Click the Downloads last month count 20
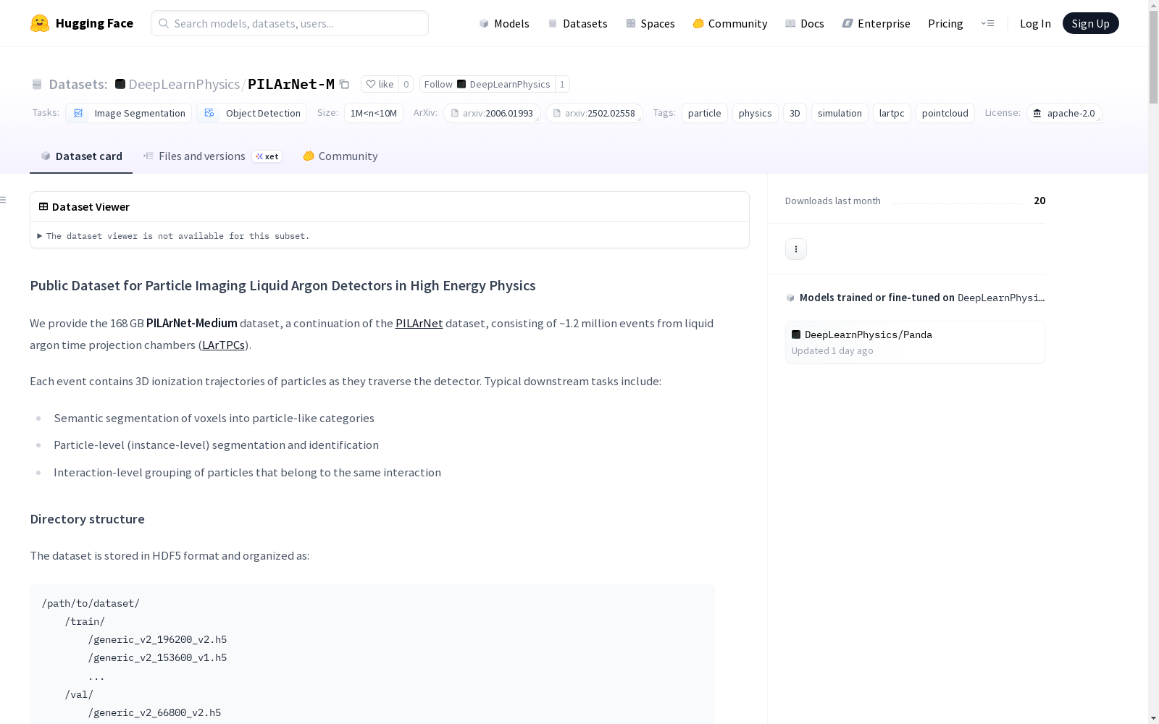1159x724 pixels. [1039, 201]
